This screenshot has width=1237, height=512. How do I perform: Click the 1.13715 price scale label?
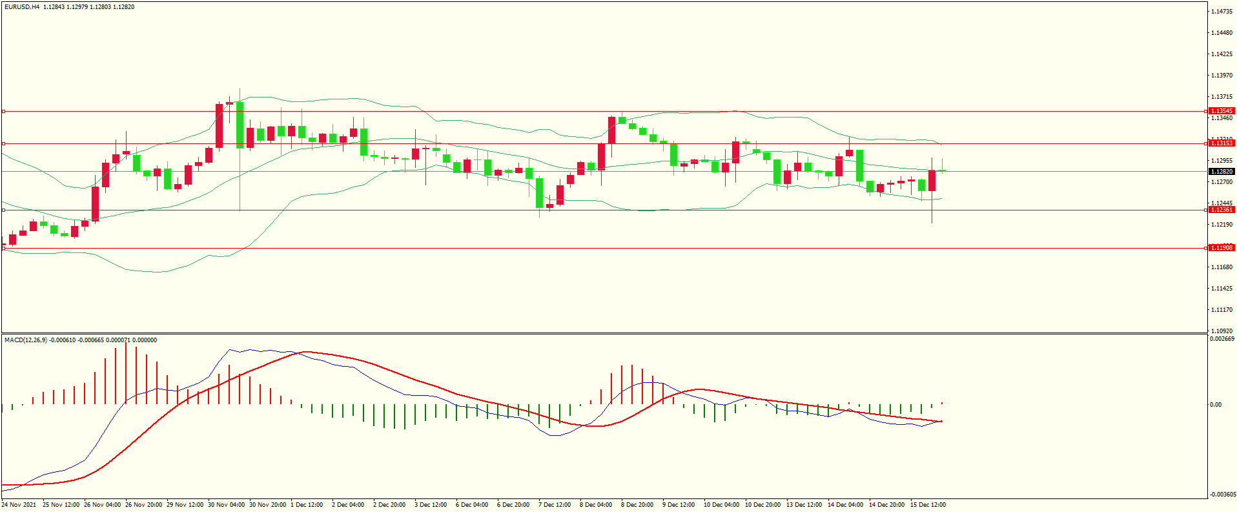point(1222,97)
